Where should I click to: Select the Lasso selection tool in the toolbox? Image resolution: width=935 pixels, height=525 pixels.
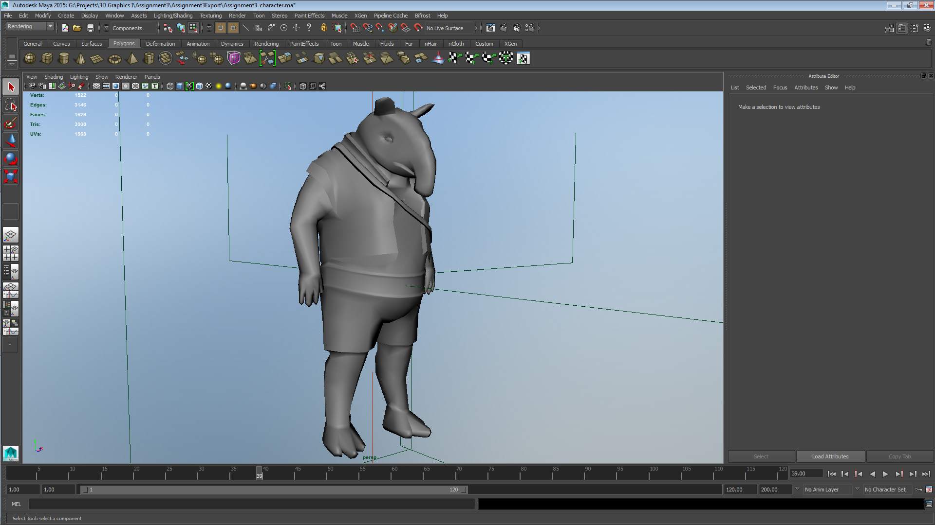(x=10, y=105)
